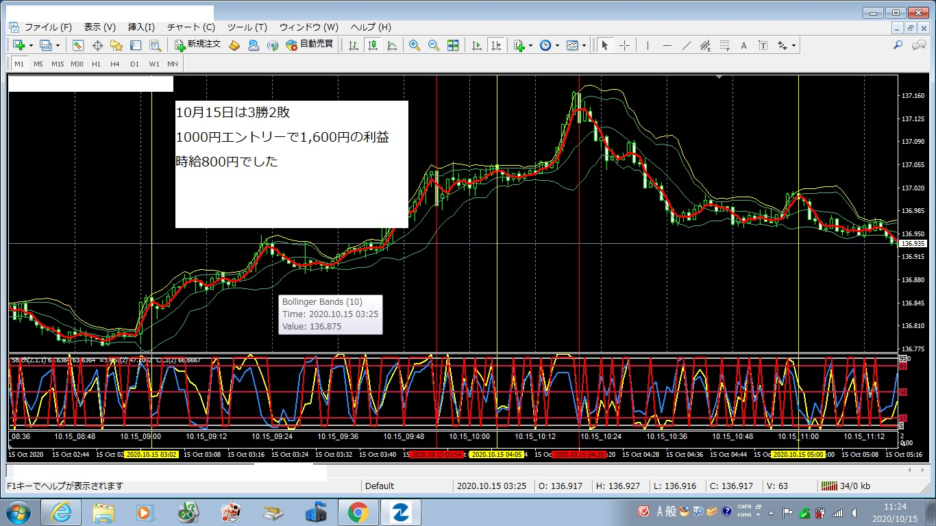Select the Trendline drawing tool

[x=686, y=45]
